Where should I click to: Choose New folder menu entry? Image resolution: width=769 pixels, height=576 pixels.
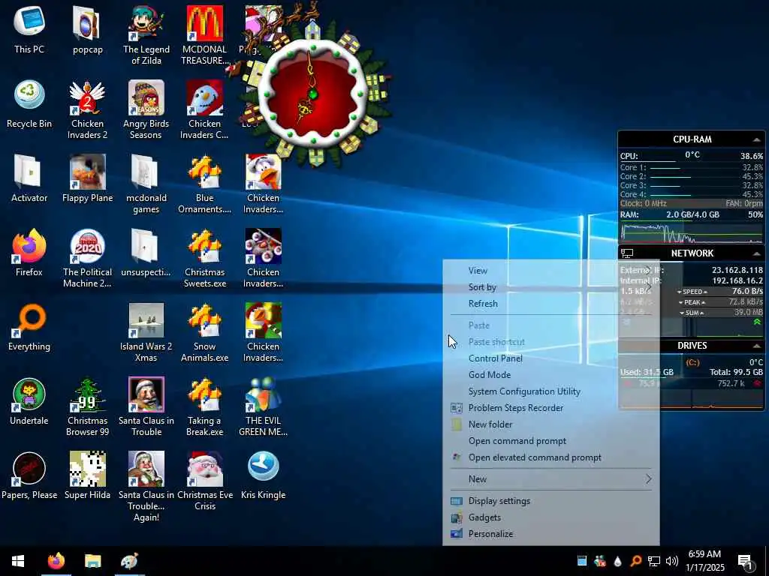(x=550, y=424)
